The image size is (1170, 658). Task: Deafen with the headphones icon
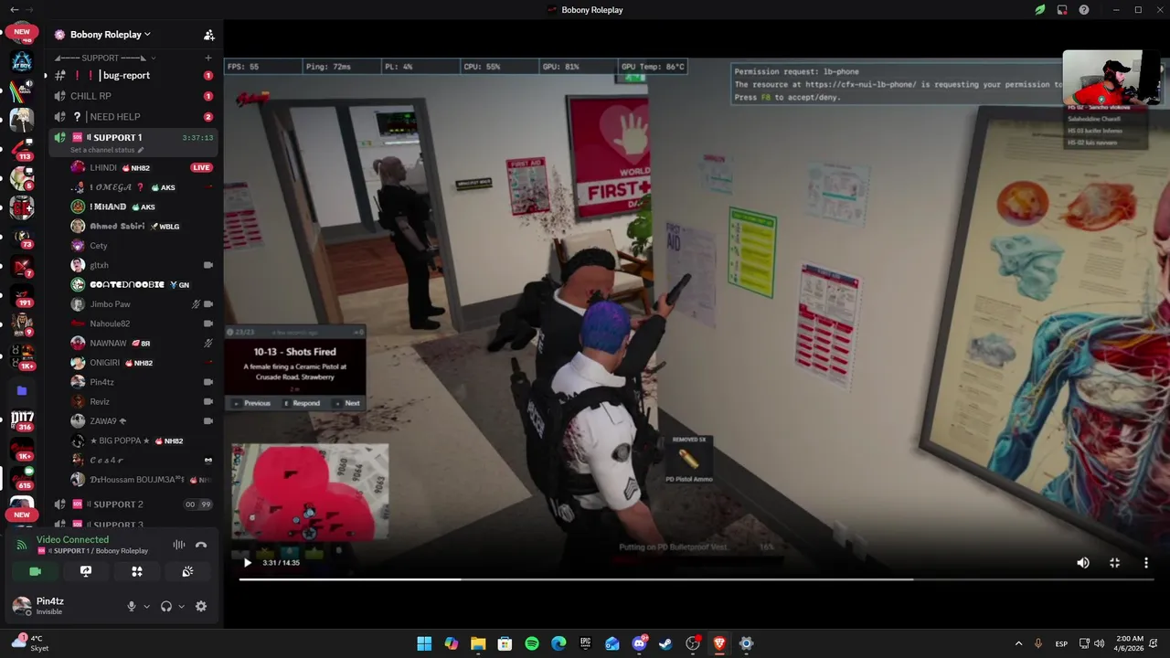(x=166, y=606)
